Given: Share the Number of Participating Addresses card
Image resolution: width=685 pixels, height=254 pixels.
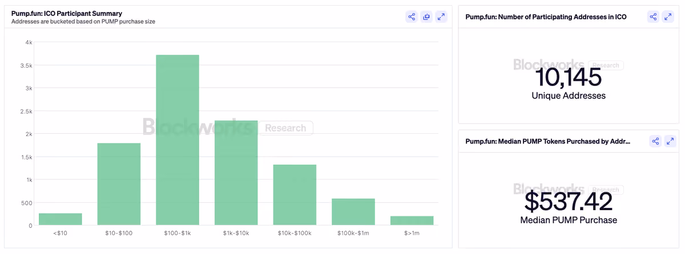Looking at the screenshot, I should [654, 17].
